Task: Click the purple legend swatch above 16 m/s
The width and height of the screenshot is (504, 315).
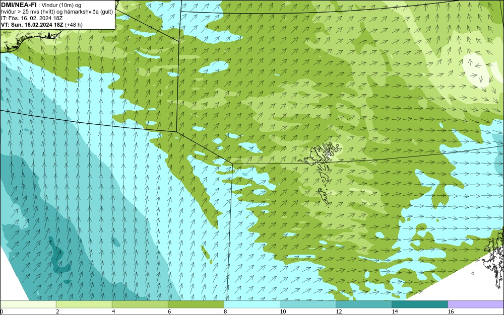Action: [476, 304]
